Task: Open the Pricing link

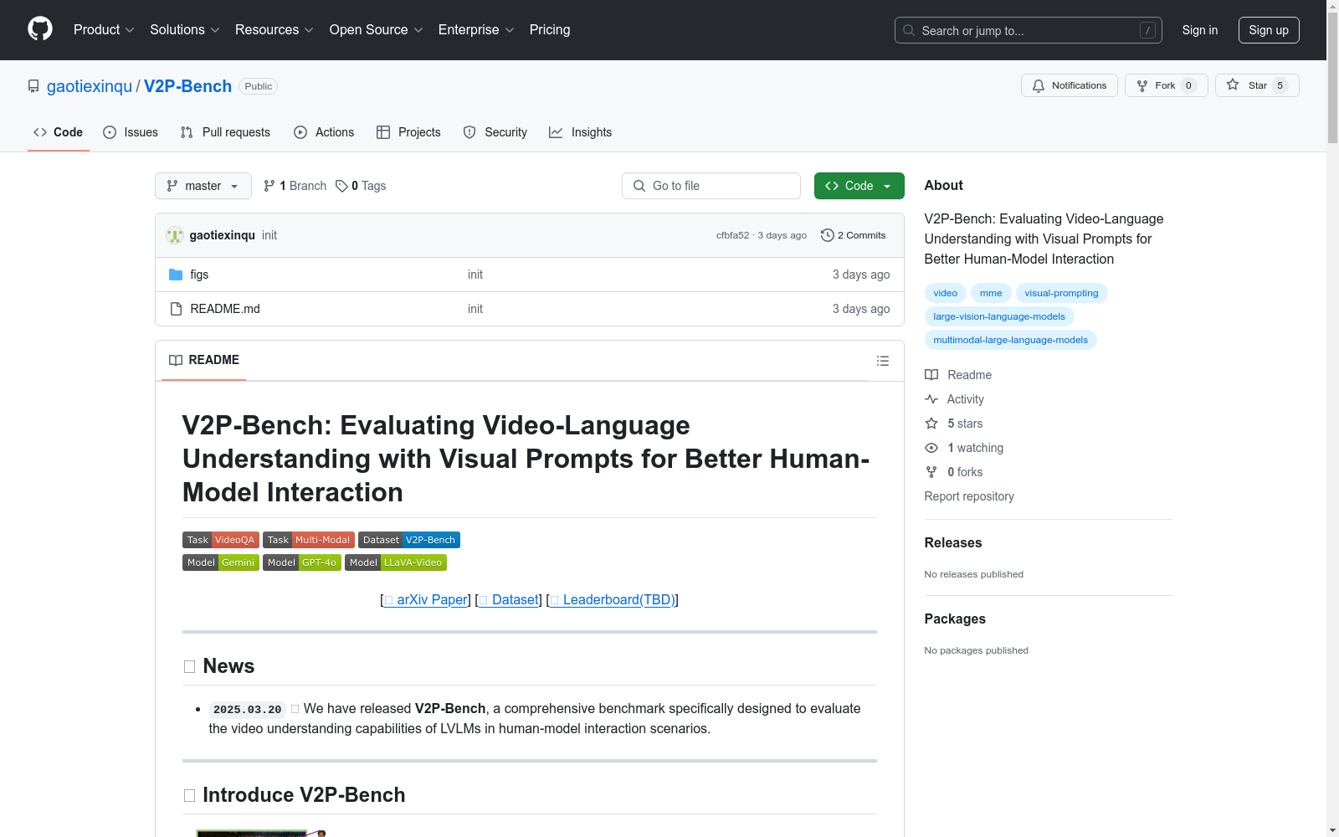Action: point(550,30)
